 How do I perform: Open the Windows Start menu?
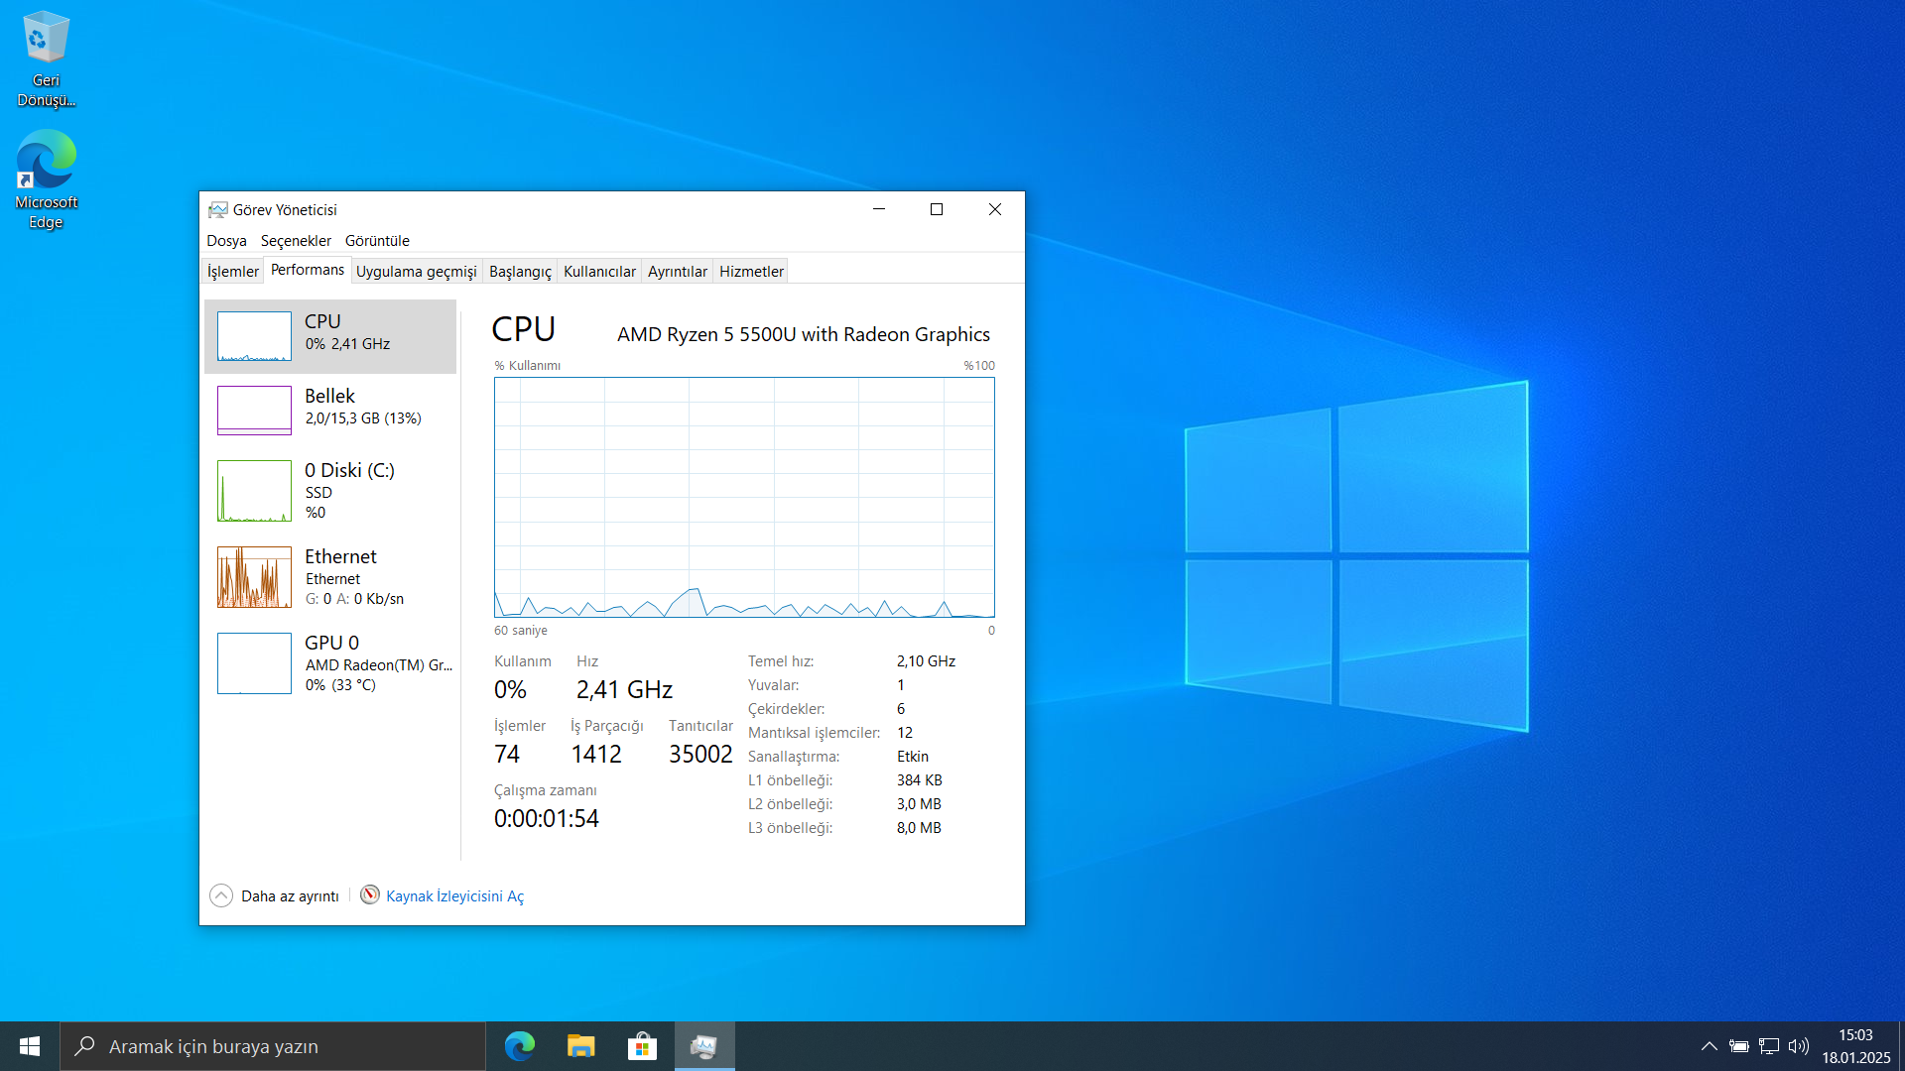(x=30, y=1046)
